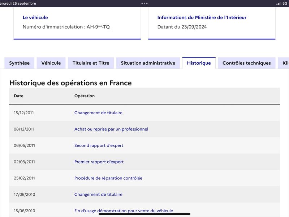Image resolution: width=289 pixels, height=217 pixels.
Task: Select Procédure de réparation contrôlée operation
Action: (108, 178)
